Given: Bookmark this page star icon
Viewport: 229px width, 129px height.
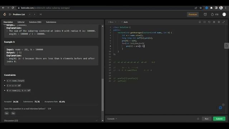Looking at the screenshot, I should (x=201, y=8).
